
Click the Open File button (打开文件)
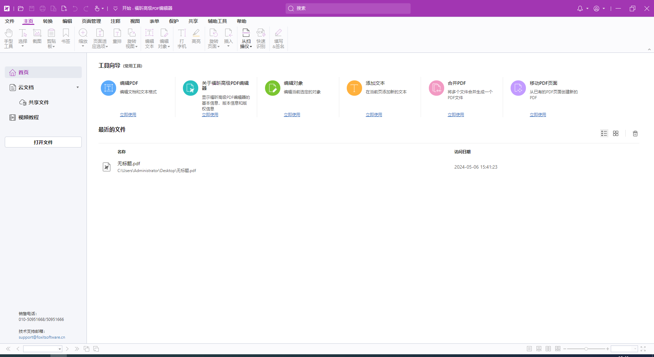43,142
